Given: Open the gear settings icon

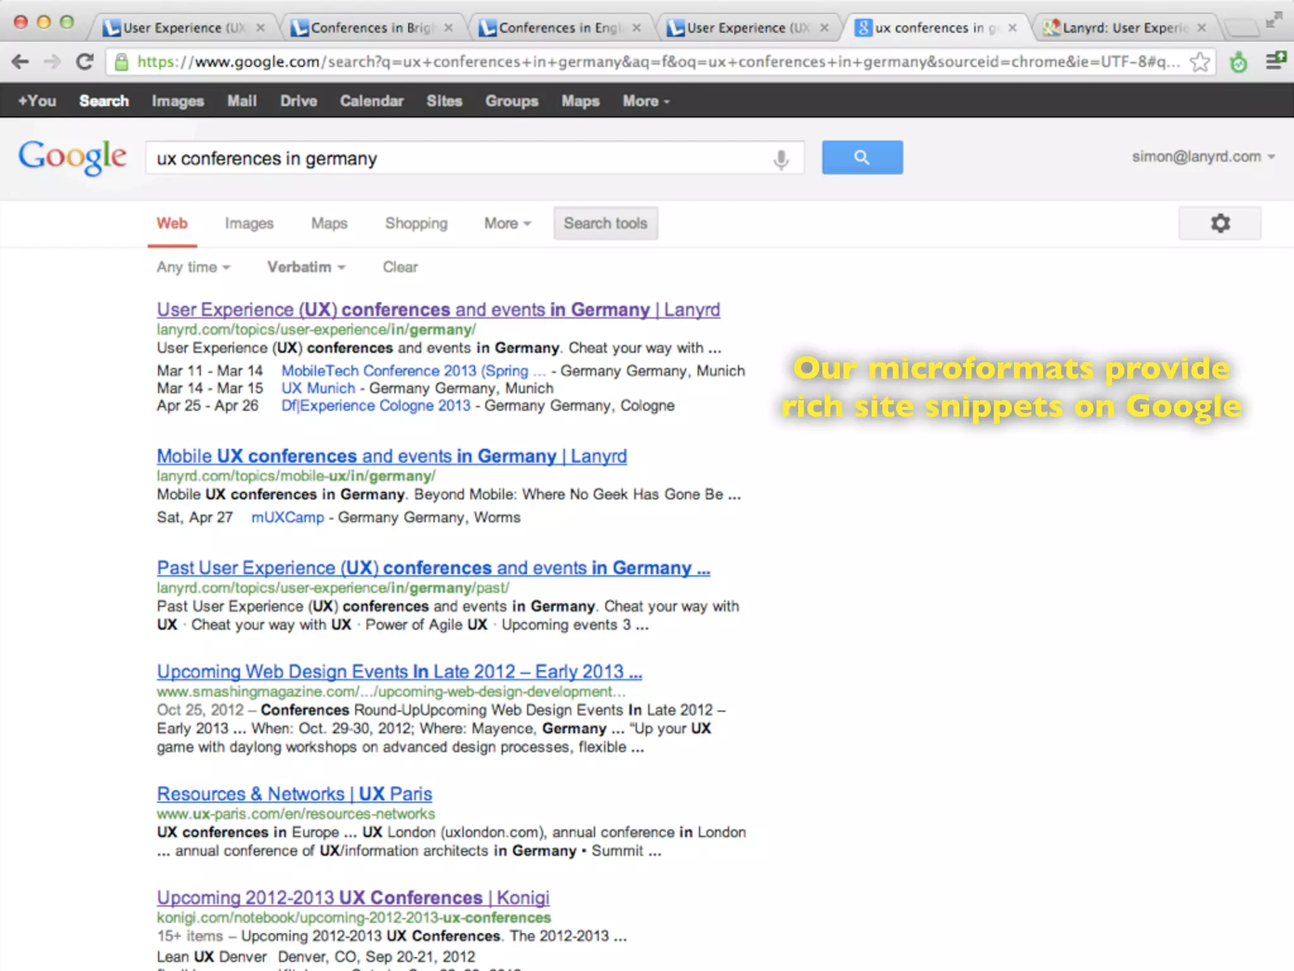Looking at the screenshot, I should 1219,223.
